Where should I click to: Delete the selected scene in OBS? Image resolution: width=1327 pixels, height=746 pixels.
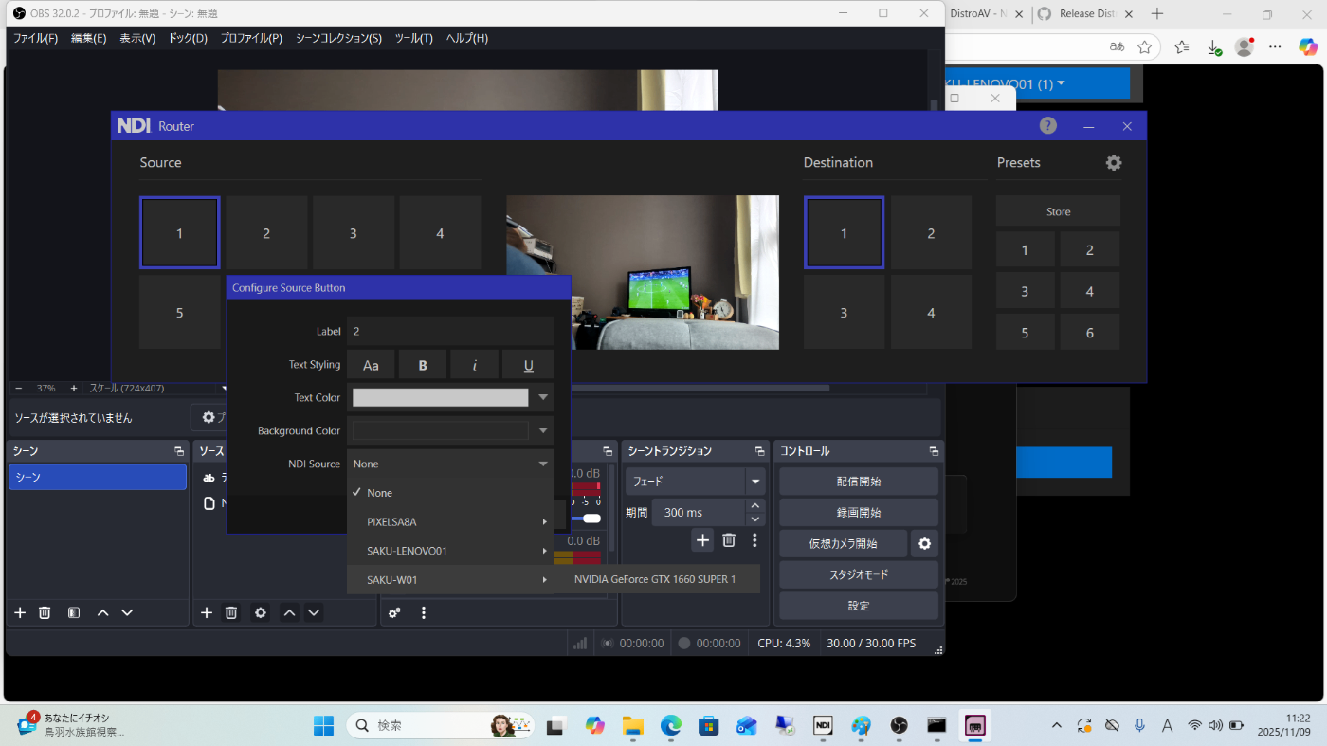(x=45, y=612)
